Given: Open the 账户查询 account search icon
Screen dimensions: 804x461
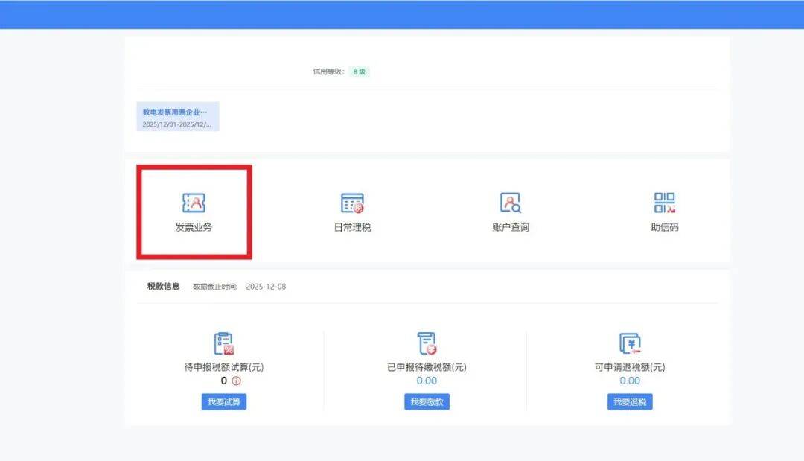Looking at the screenshot, I should [510, 203].
